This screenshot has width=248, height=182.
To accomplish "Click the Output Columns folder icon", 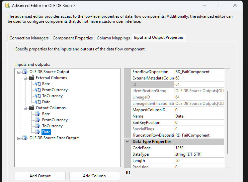I will pos(31,108).
